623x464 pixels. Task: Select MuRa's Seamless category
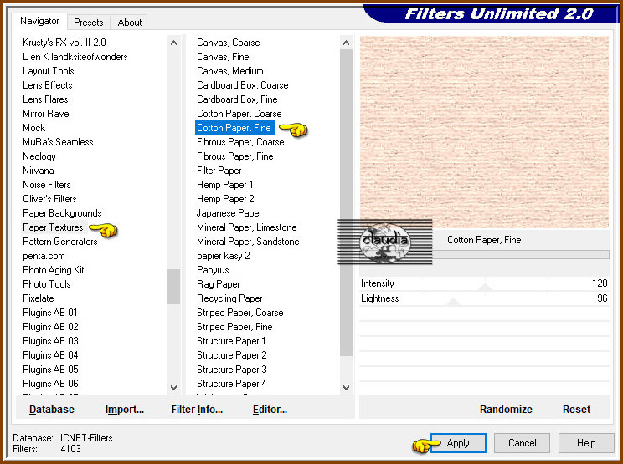click(x=58, y=142)
